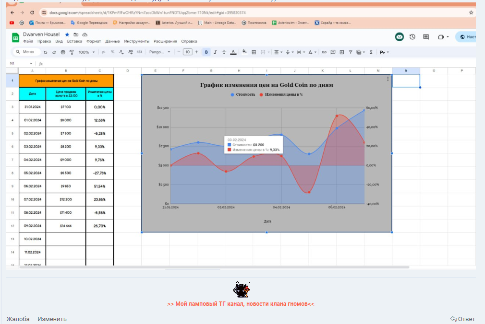Click the insert link icon
Screen dimensions: 485x324
(x=324, y=52)
